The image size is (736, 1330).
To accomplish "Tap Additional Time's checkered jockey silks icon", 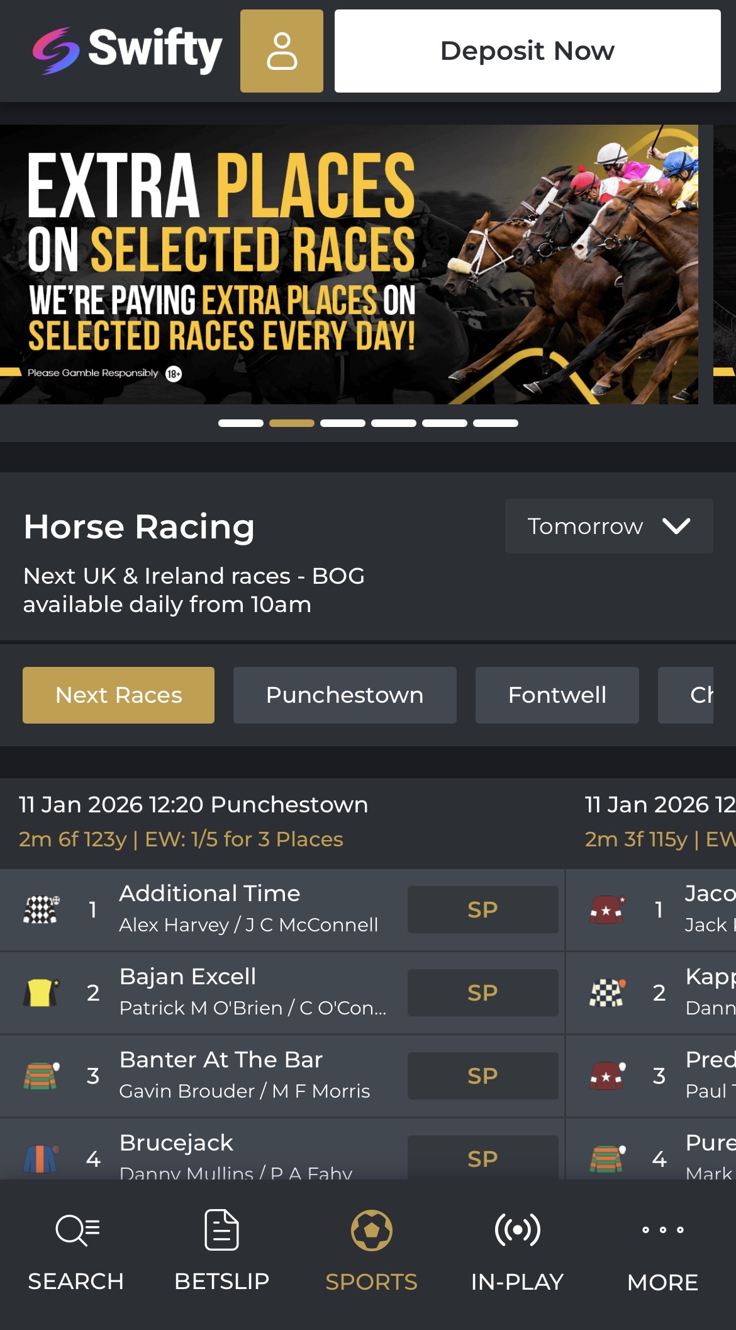I will pos(41,909).
